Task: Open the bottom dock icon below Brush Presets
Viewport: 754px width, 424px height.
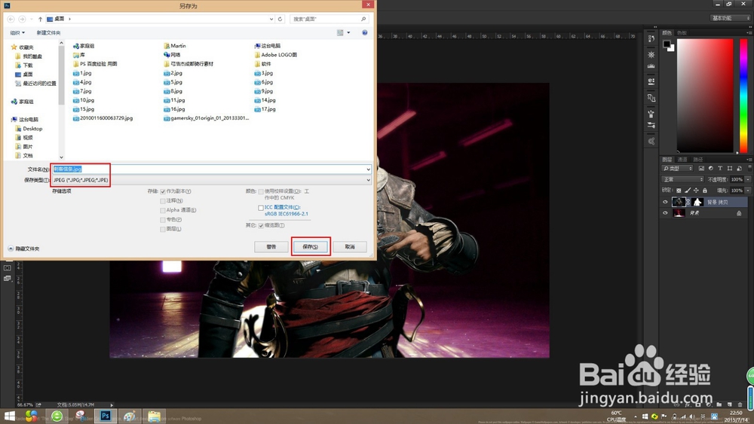Action: [x=651, y=141]
